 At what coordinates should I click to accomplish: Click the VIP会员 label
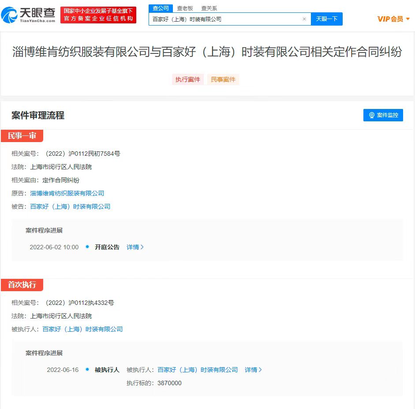[390, 19]
